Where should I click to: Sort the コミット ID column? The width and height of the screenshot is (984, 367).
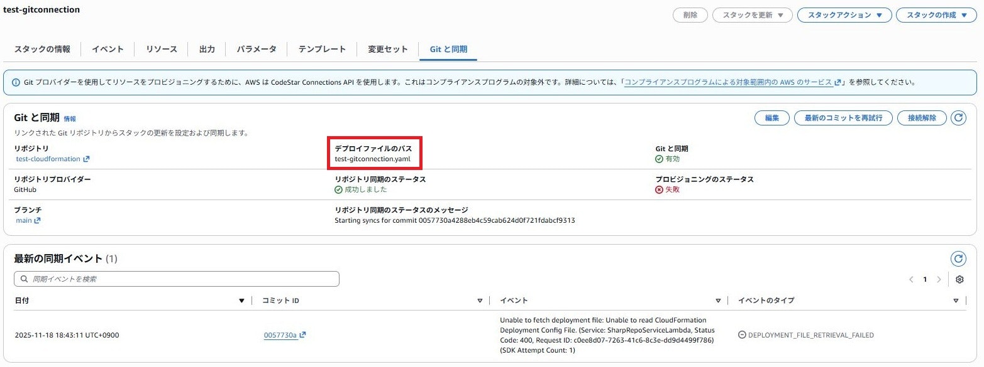(480, 301)
